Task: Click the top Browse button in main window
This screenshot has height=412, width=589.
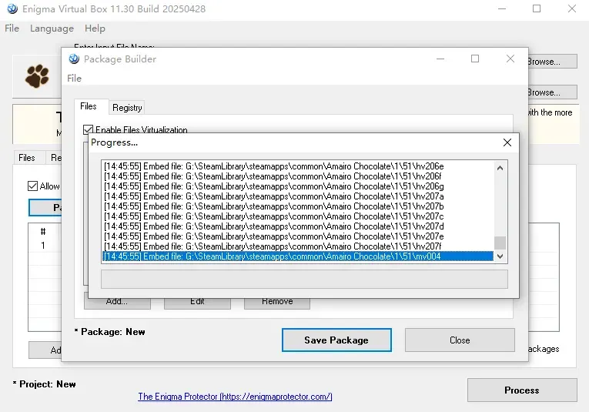Action: (552, 62)
